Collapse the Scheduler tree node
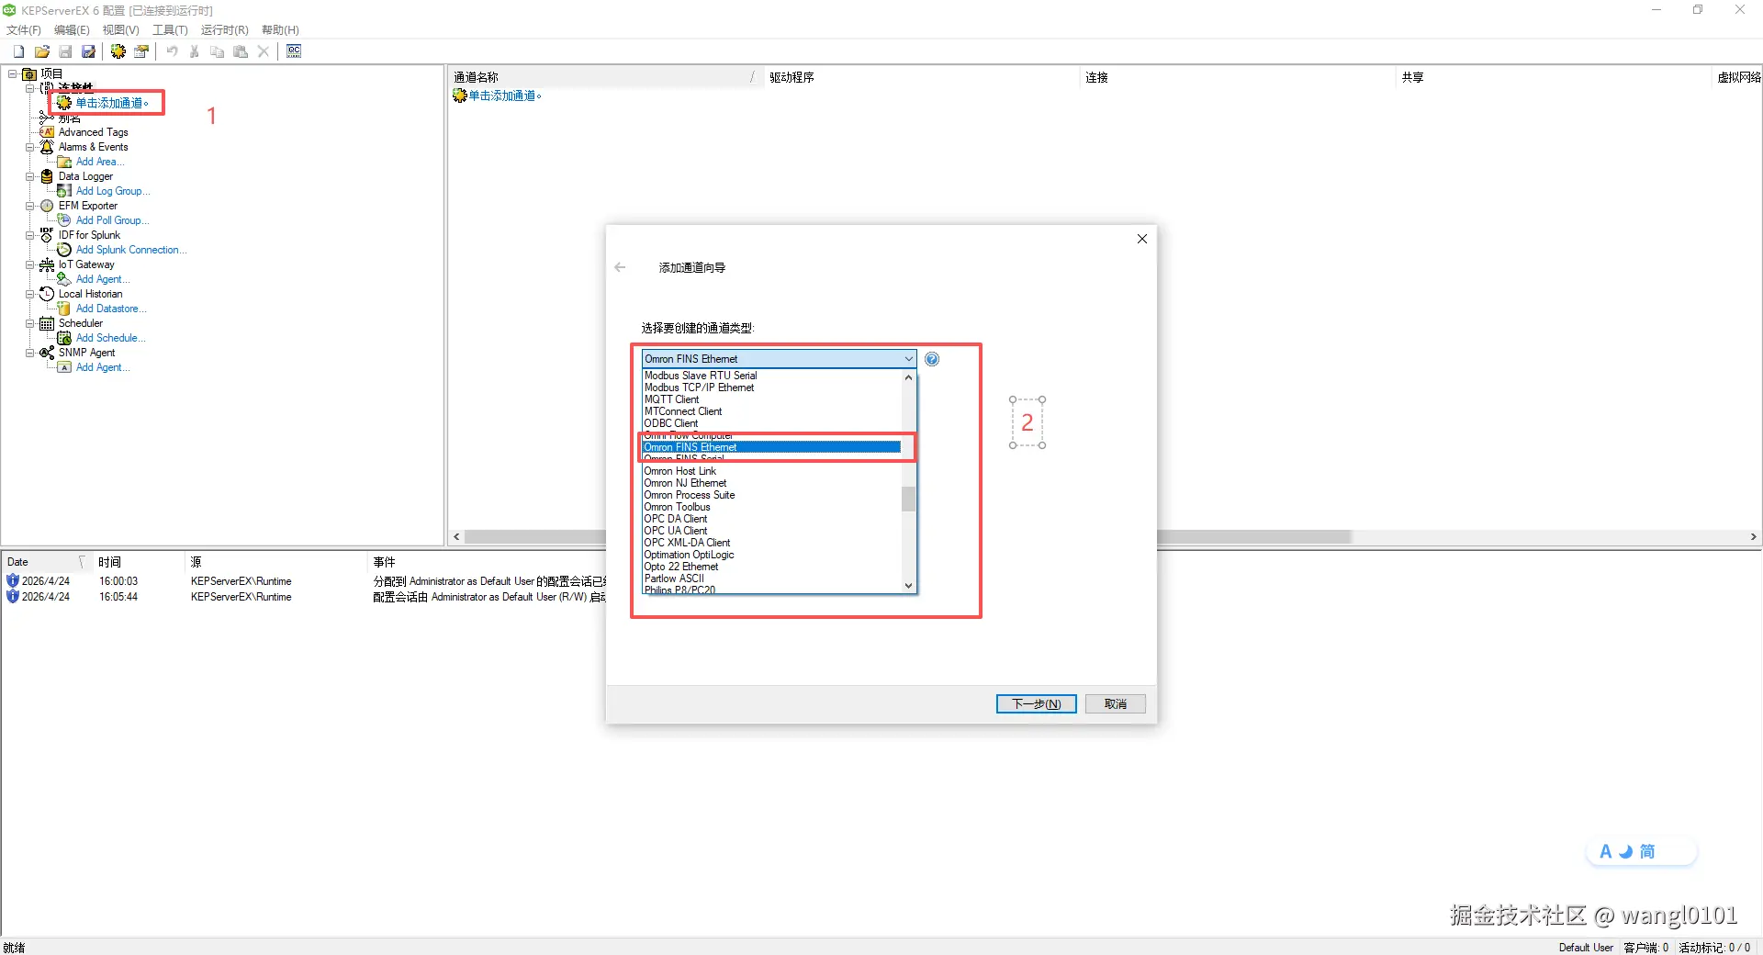Viewport: 1763px width, 955px height. [x=30, y=323]
